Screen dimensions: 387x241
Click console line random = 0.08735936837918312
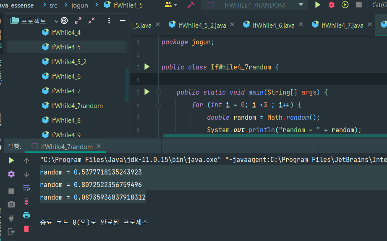pyautogui.click(x=93, y=197)
